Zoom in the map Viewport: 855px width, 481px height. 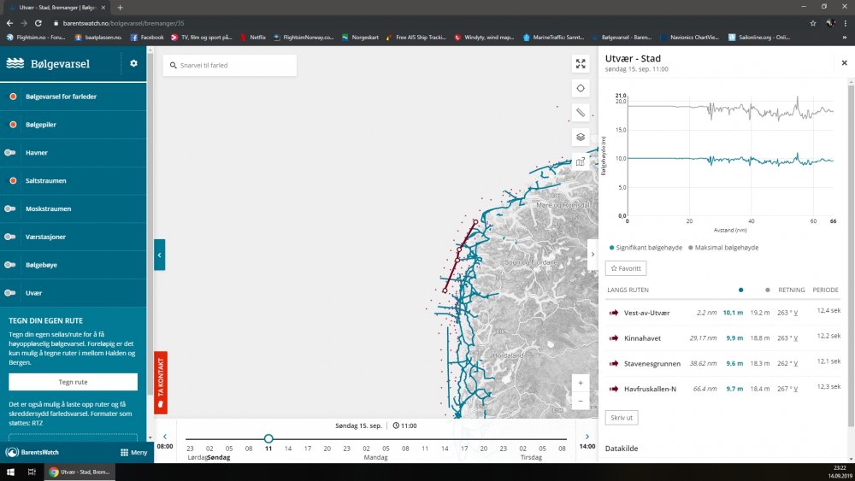click(x=581, y=383)
